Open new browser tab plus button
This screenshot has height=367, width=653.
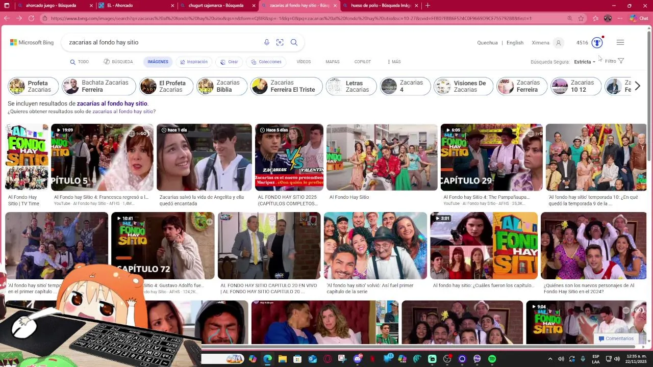point(428,6)
